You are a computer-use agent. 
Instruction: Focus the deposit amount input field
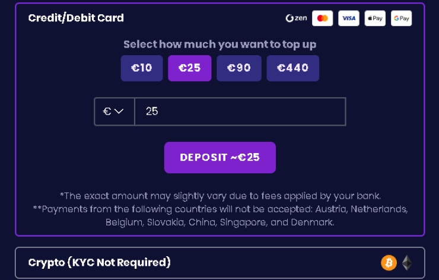point(240,112)
